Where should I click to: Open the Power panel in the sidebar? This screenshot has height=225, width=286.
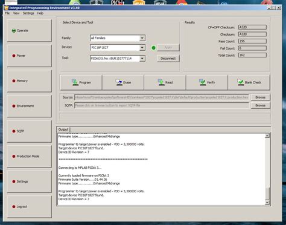30,56
